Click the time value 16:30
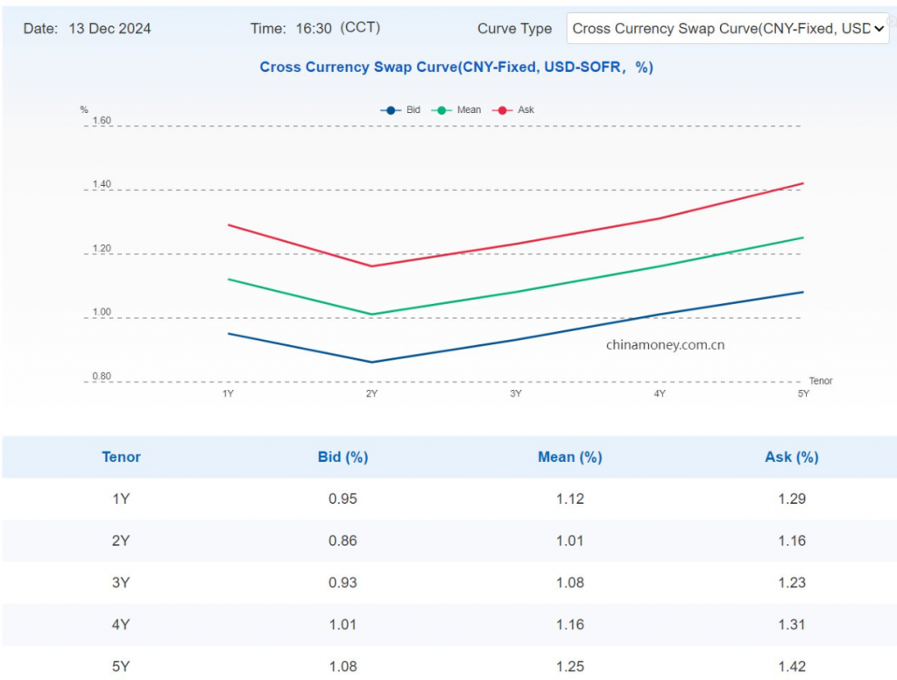 point(314,28)
